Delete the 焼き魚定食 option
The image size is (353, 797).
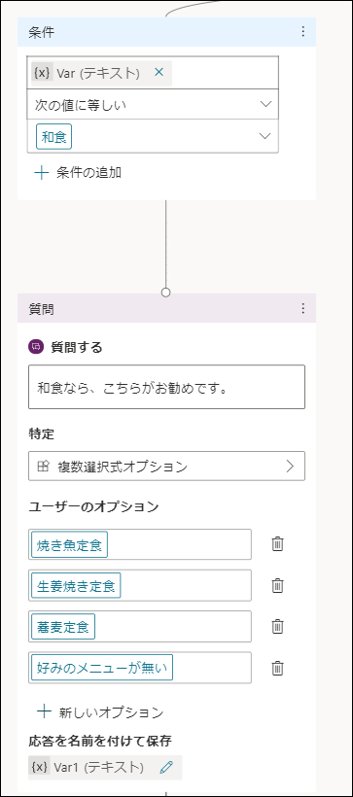click(277, 544)
